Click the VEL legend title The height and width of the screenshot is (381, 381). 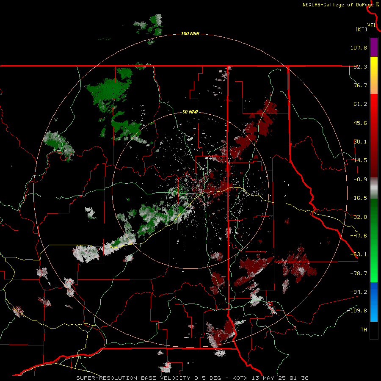(372, 25)
